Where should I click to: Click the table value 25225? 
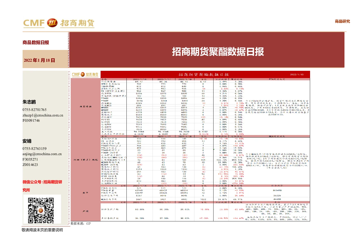tap(277, 196)
